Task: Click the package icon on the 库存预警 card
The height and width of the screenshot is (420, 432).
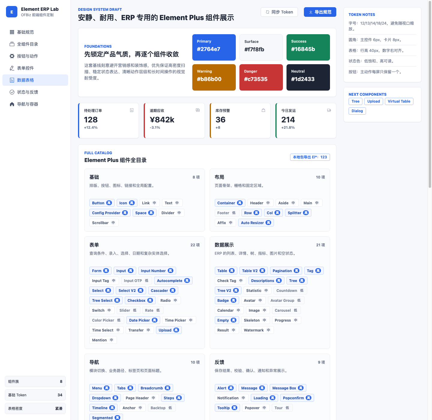Action: 263,110
